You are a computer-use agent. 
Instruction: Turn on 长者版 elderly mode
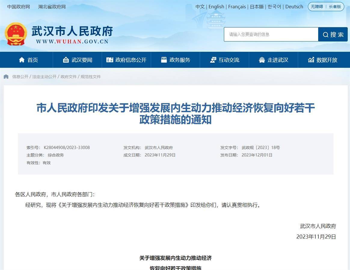(x=335, y=7)
